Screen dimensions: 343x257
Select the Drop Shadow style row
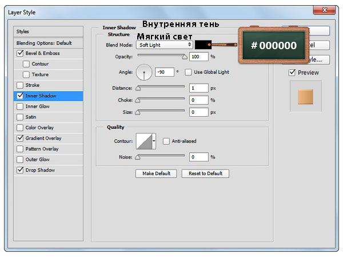[x=49, y=170]
